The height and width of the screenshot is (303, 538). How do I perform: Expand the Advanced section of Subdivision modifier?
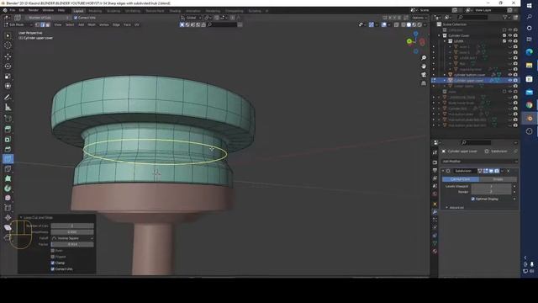tap(446, 208)
